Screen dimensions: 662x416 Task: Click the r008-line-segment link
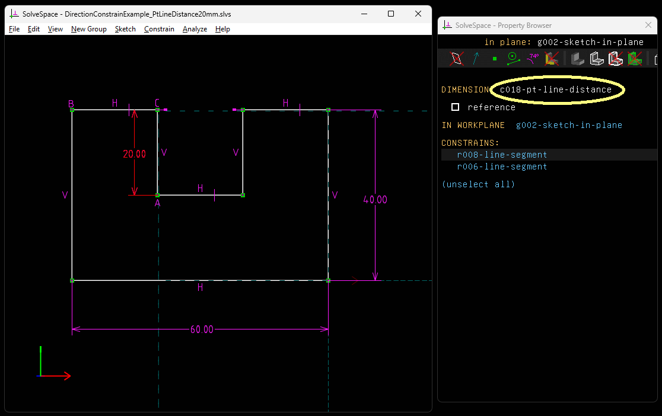[502, 155]
